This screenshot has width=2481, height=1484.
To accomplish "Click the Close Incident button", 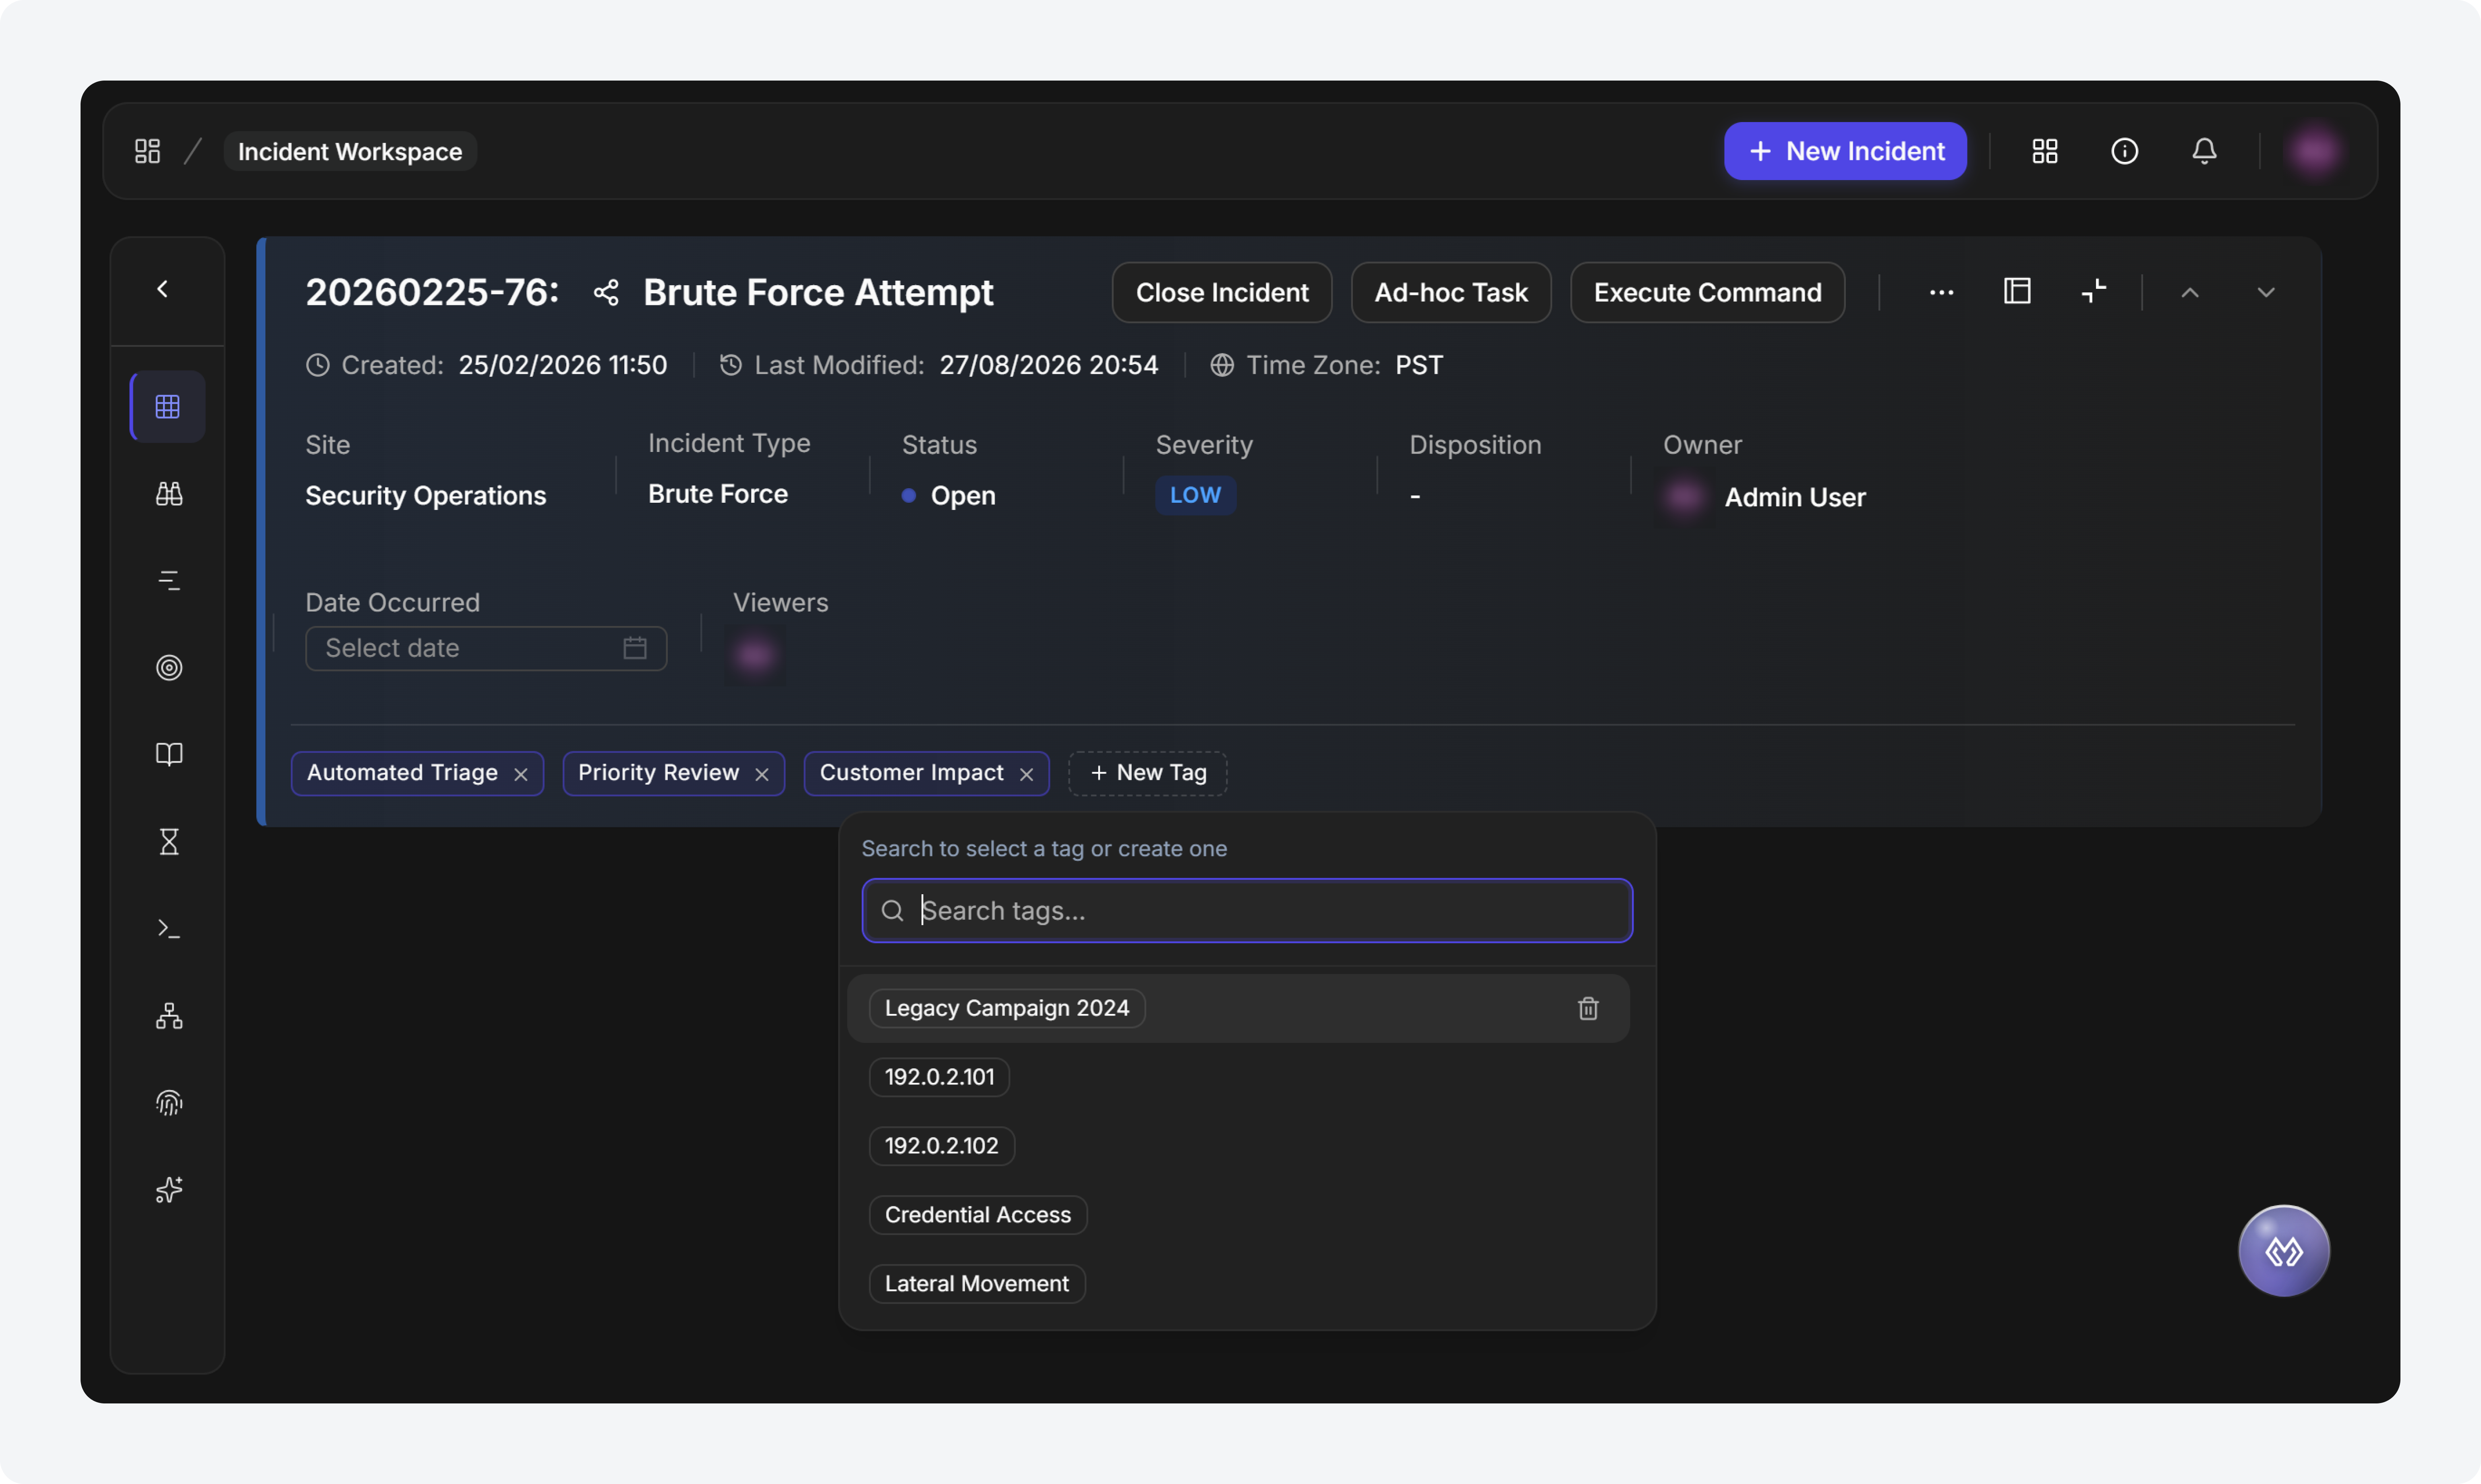I will 1222,293.
